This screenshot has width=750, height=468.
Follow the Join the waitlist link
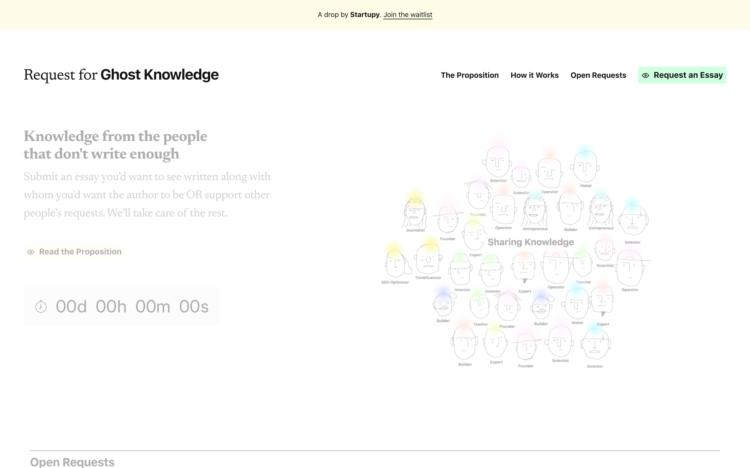[x=408, y=15]
